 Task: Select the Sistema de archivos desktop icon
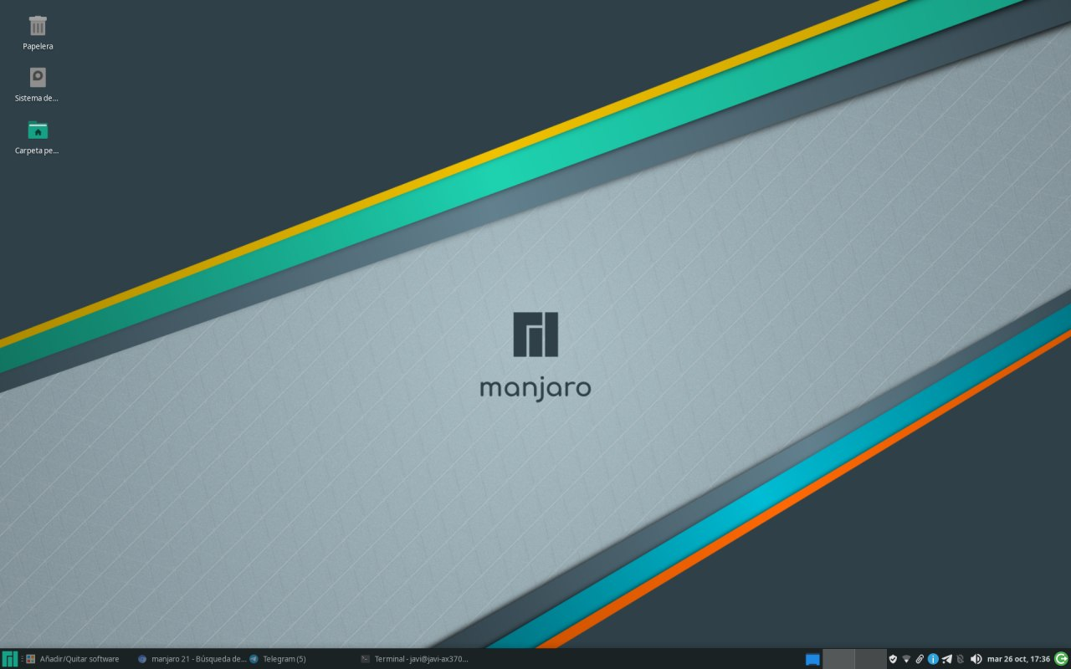point(38,84)
